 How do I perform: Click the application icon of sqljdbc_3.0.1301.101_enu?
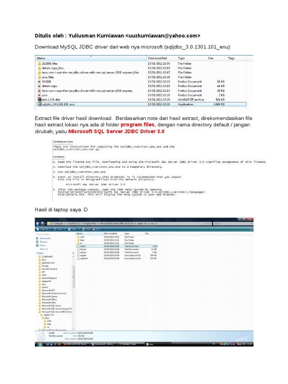click(x=39, y=104)
